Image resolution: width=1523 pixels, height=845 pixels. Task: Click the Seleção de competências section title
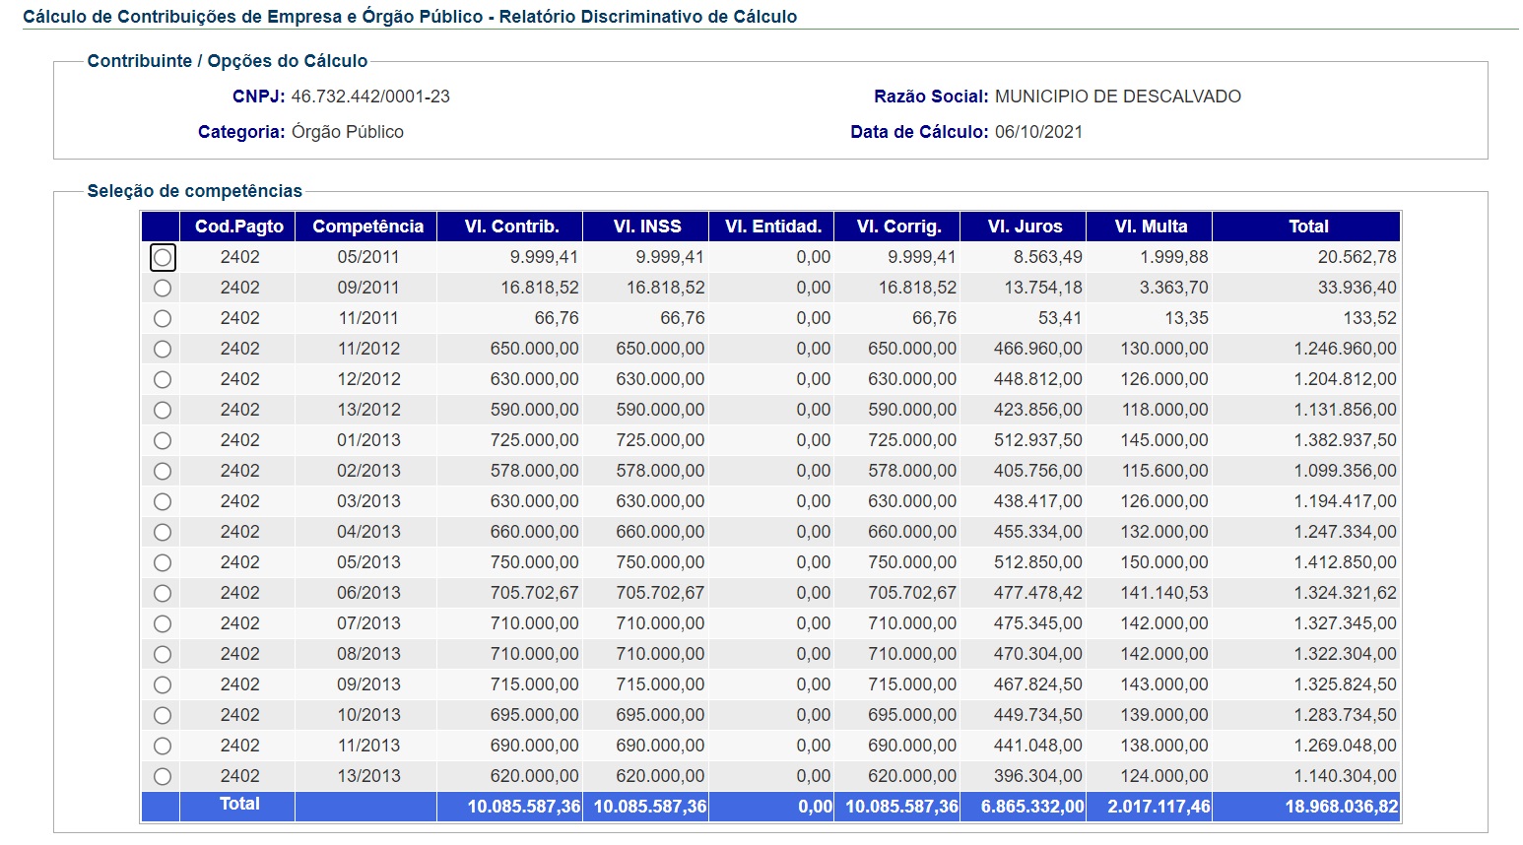pyautogui.click(x=195, y=191)
